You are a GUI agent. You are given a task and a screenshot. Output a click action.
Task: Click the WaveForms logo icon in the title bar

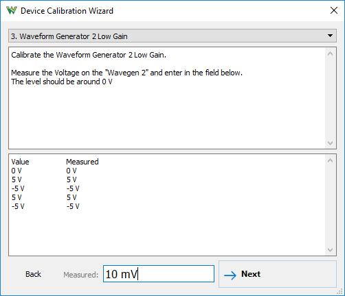click(12, 10)
